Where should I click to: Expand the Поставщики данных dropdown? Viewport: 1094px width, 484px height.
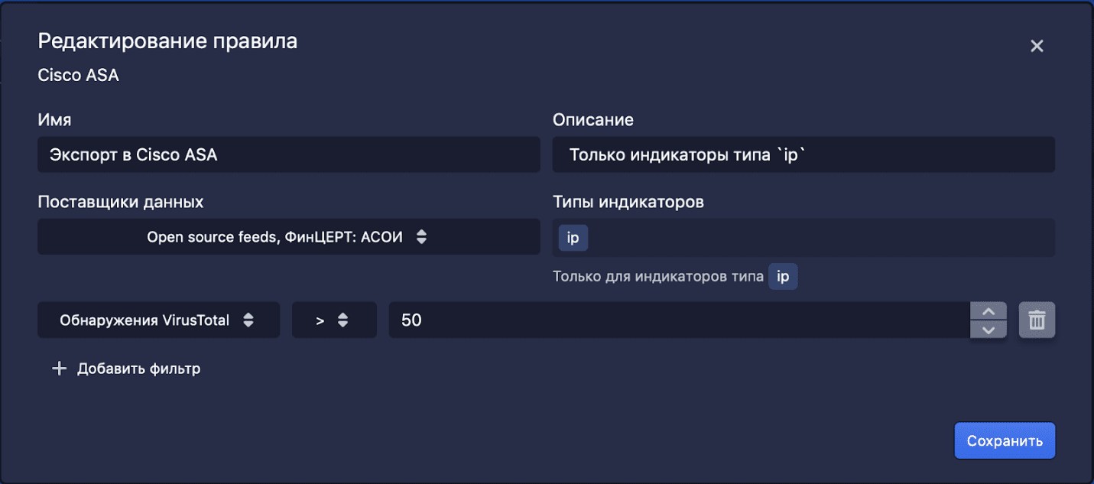click(x=288, y=237)
